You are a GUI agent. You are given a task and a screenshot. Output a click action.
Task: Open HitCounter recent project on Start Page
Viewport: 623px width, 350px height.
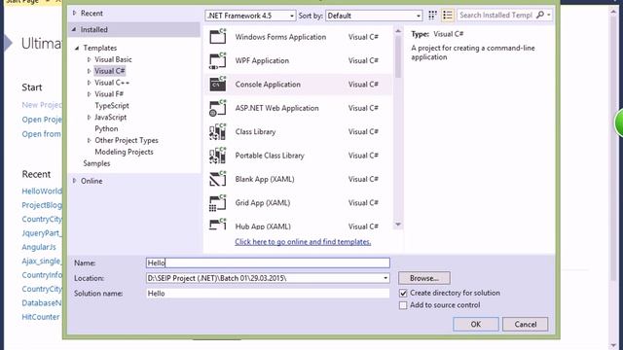coord(41,317)
